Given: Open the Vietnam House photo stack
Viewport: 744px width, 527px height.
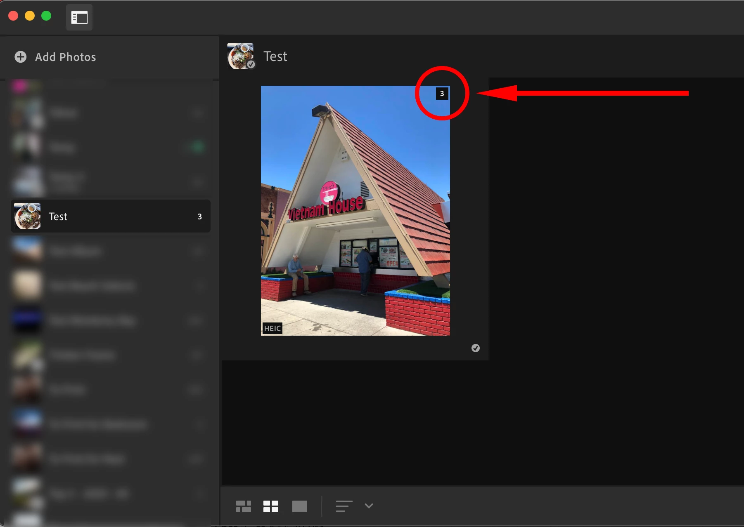Looking at the screenshot, I should [355, 211].
